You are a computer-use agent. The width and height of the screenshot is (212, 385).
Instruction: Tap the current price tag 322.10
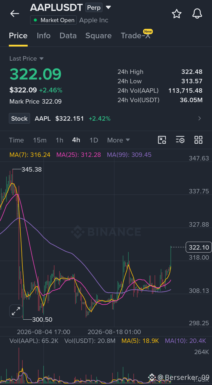tap(199, 247)
